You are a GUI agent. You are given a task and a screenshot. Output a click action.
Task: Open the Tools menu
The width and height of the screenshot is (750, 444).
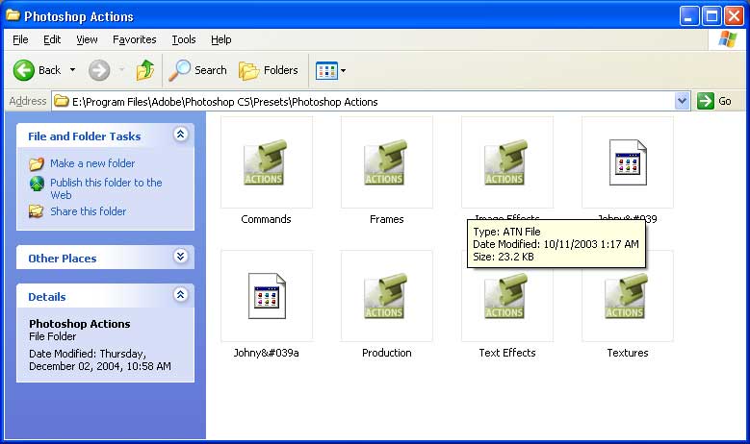click(184, 39)
